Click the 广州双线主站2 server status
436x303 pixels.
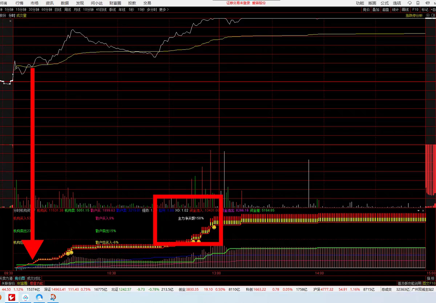pyautogui.click(x=423, y=290)
